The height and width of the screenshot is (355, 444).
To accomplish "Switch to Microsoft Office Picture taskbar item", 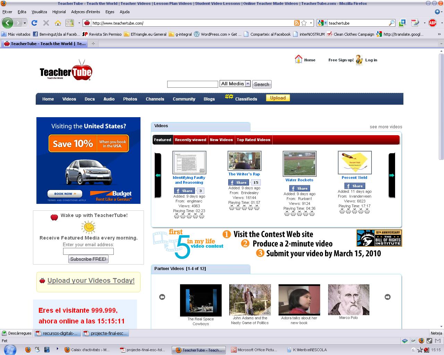I will (254, 350).
